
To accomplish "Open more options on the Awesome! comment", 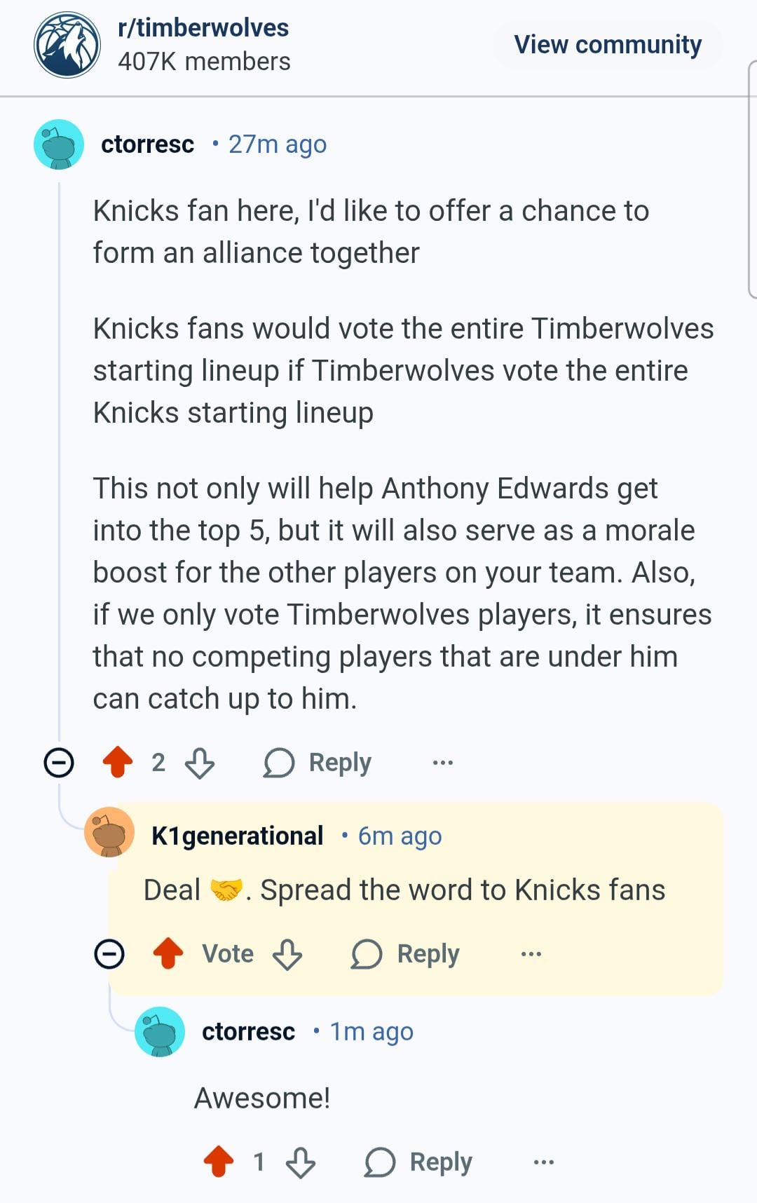I will tap(544, 1162).
